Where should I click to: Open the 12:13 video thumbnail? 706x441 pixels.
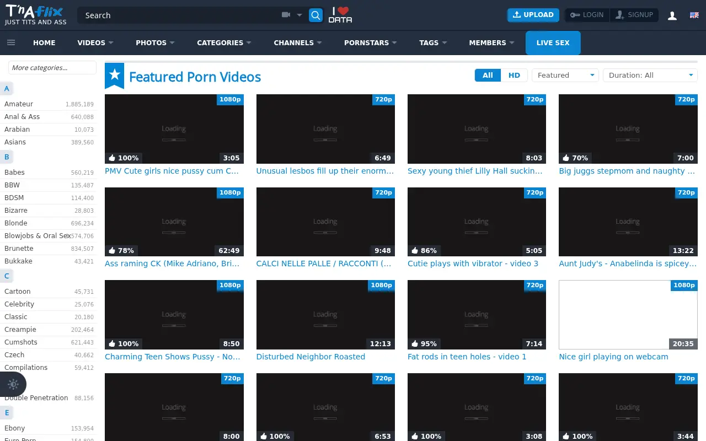click(x=325, y=315)
